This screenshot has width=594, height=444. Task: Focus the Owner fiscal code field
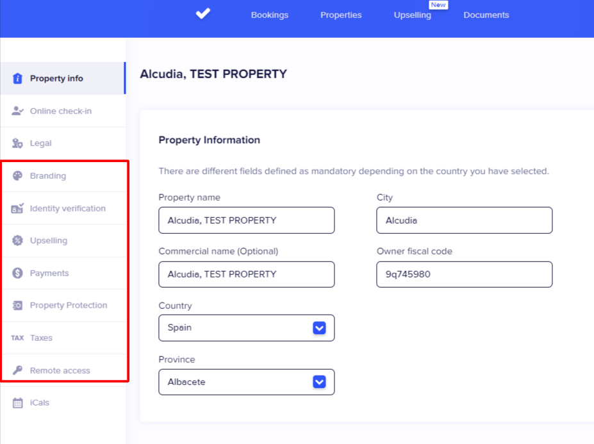point(464,274)
